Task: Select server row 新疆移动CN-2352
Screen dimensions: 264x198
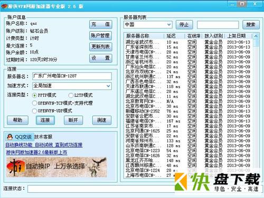Action: pos(188,111)
